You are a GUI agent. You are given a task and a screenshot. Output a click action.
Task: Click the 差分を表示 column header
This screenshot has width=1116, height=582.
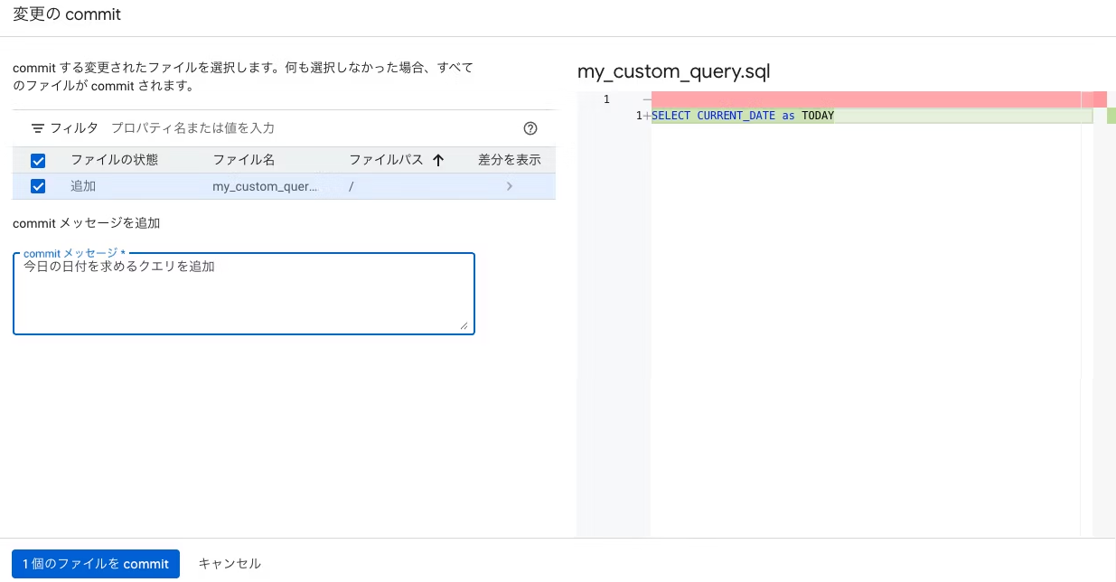point(510,160)
